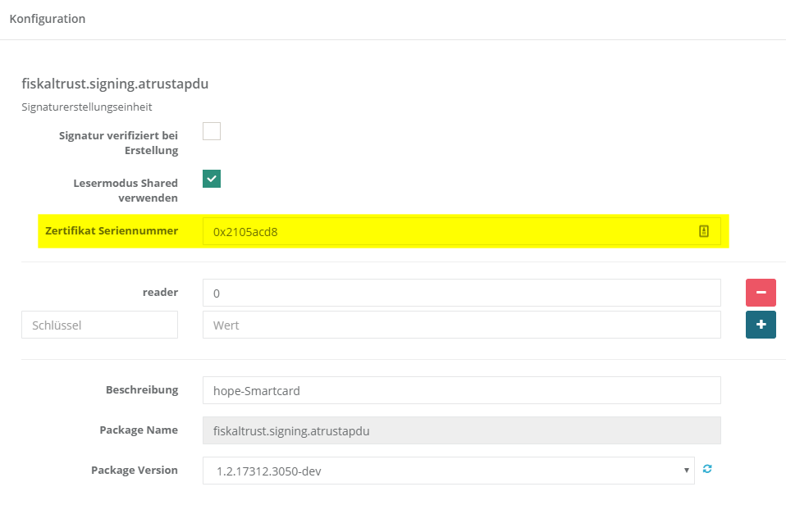Click the fiskaltrust.signing.atrustapdu heading
786x505 pixels.
115,84
